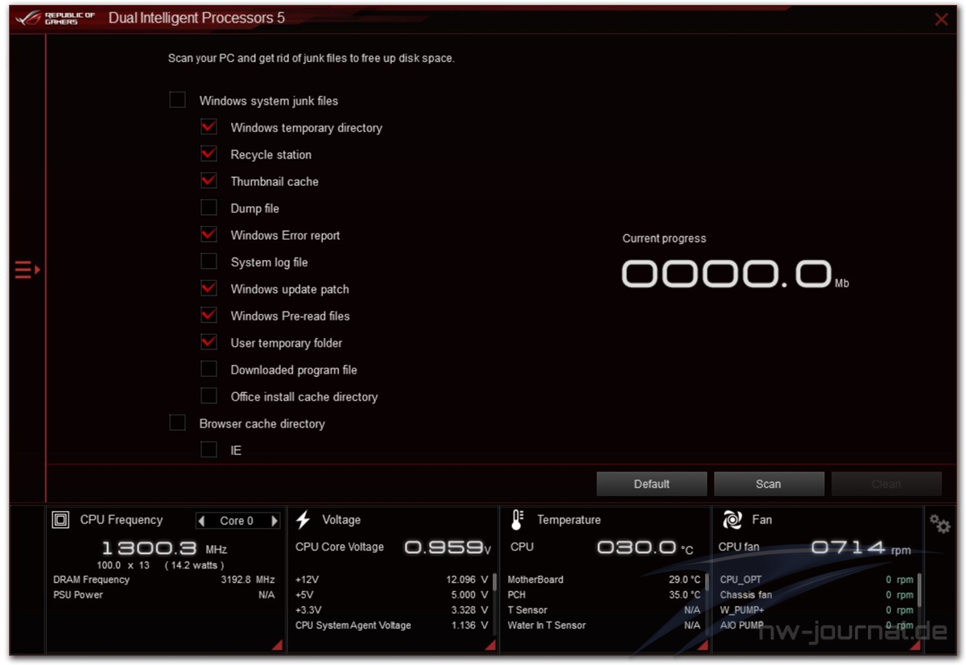Uncheck User temporary folder

point(208,342)
